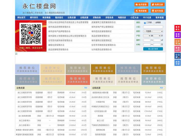Image resolution: width=181 pixels, height=136 pixels.
Task: Click the red-orange 推荐单位 tile
Action: pos(78,80)
